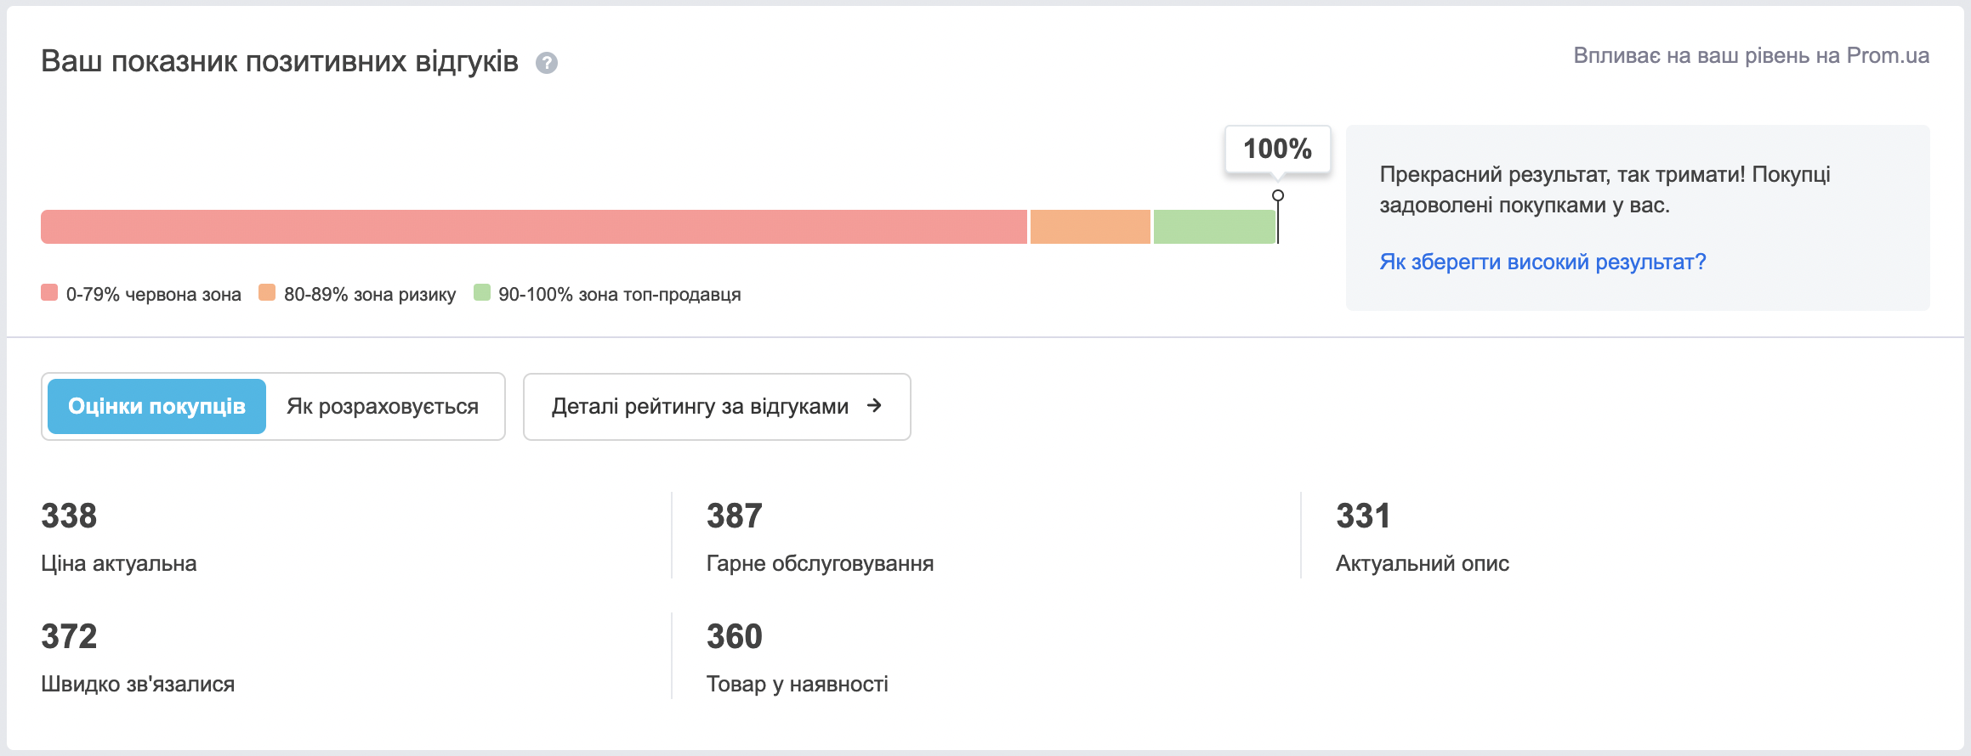1971x756 pixels.
Task: Click the red zone legend swatch
Action: (49, 293)
